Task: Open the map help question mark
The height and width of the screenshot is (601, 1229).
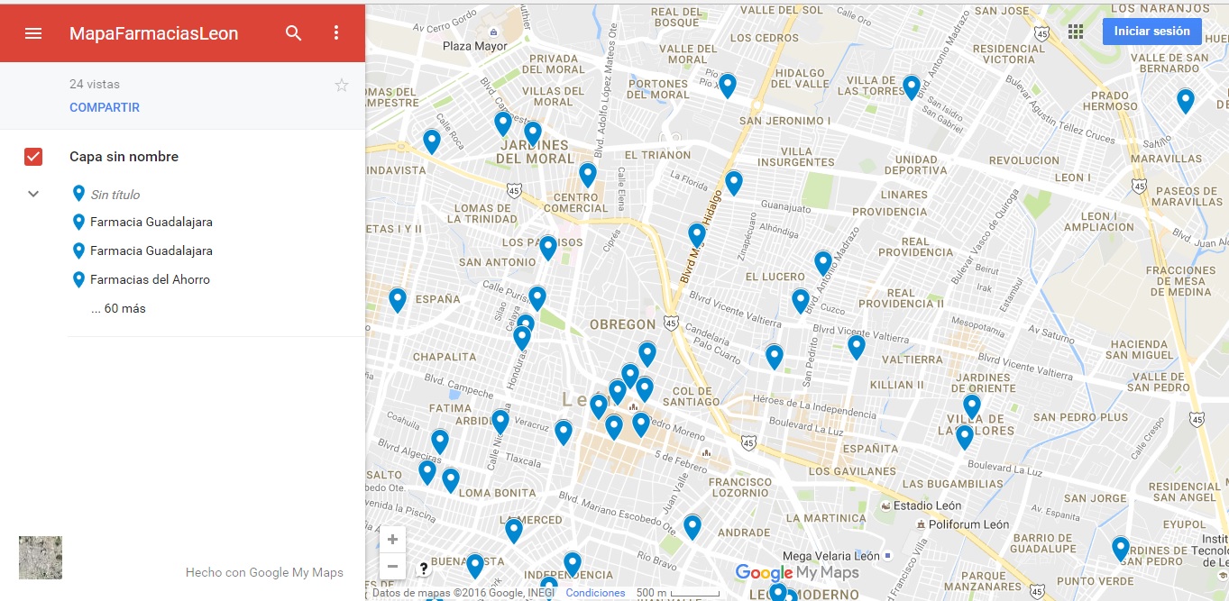Action: [424, 569]
